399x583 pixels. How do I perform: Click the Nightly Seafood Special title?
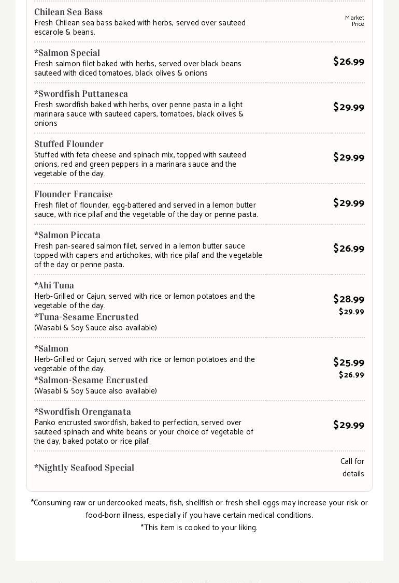[x=84, y=468]
